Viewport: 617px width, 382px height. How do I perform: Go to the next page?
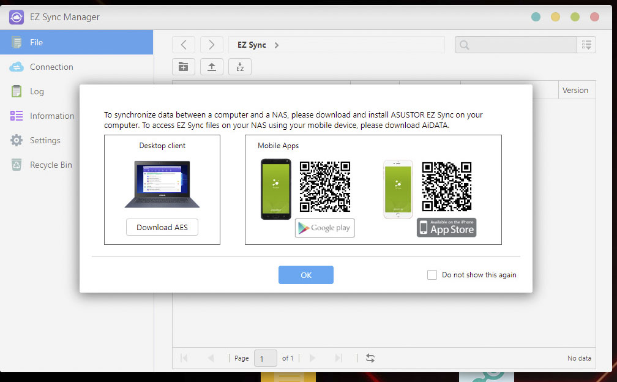coord(312,358)
